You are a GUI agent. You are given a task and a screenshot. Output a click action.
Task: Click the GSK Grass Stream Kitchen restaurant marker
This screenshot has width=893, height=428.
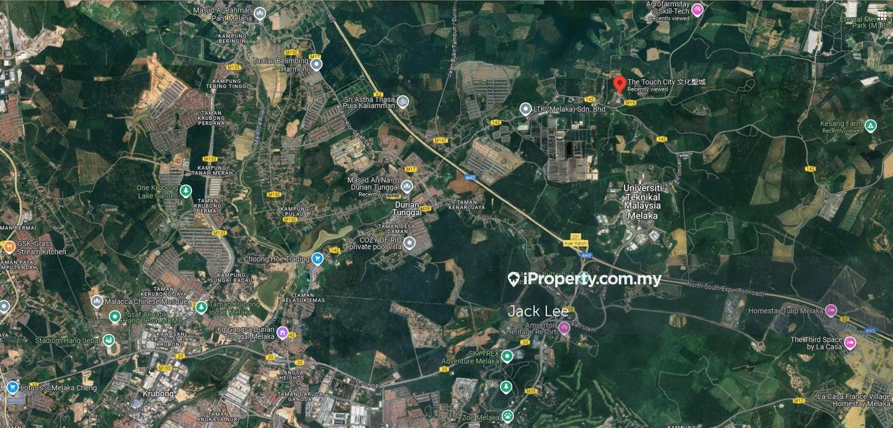tap(9, 247)
